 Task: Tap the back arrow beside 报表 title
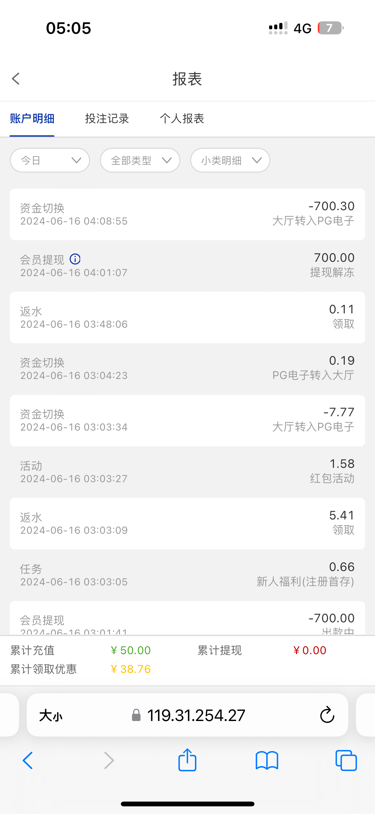tap(16, 79)
